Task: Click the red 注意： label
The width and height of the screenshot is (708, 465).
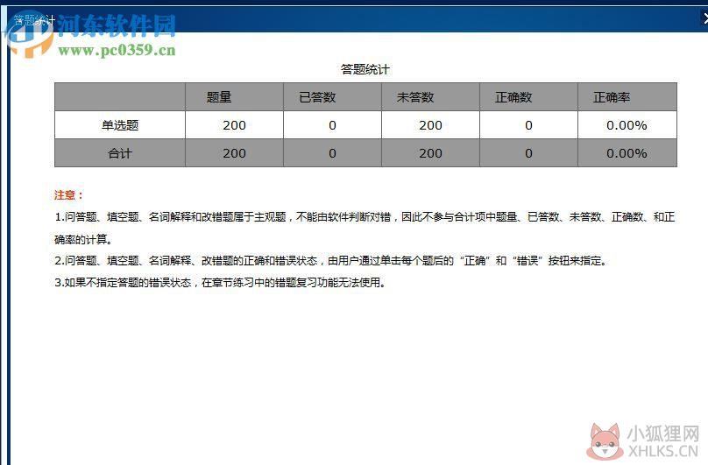Action: coord(68,195)
